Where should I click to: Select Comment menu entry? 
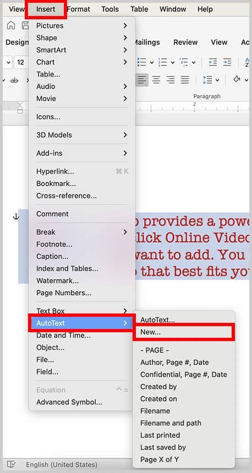(82, 214)
